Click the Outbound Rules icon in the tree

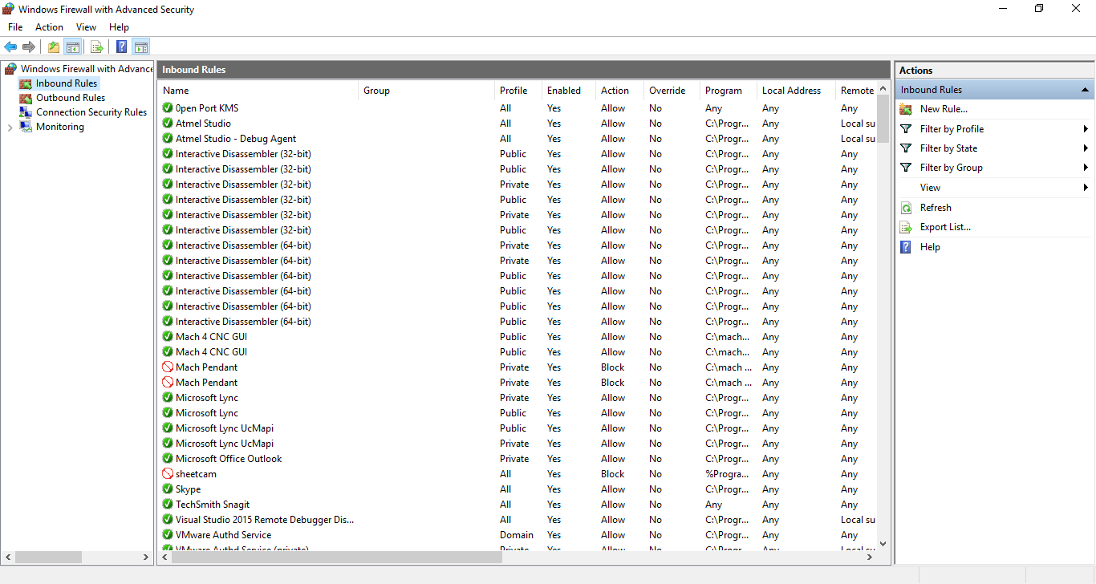pyautogui.click(x=26, y=98)
